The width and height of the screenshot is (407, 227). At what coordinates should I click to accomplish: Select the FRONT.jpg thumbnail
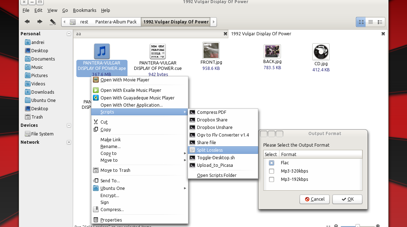point(211,50)
